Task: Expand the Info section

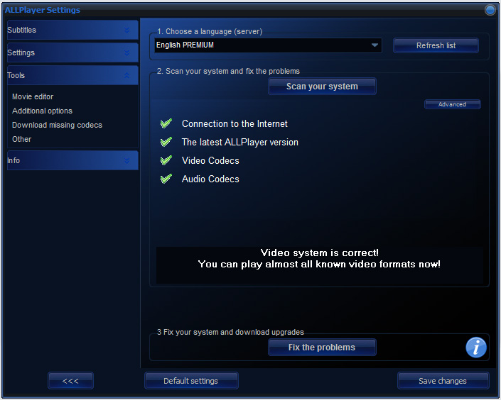Action: (x=72, y=160)
